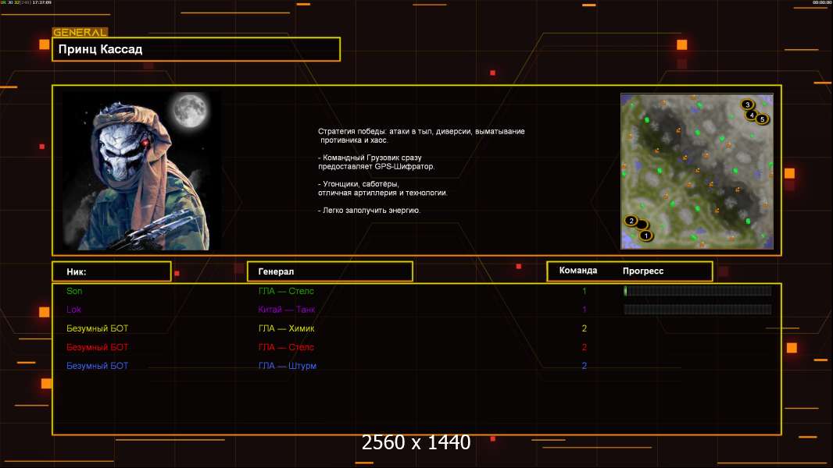833x468 pixels.
Task: Click start position 5 on the minimap
Action: point(762,119)
